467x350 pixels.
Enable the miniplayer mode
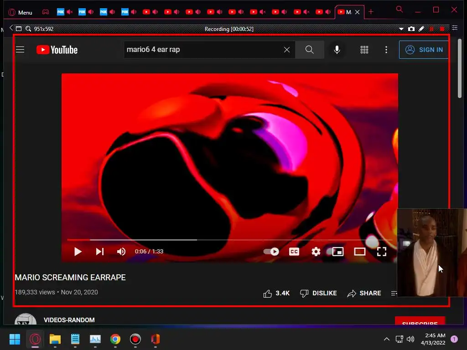(x=338, y=252)
